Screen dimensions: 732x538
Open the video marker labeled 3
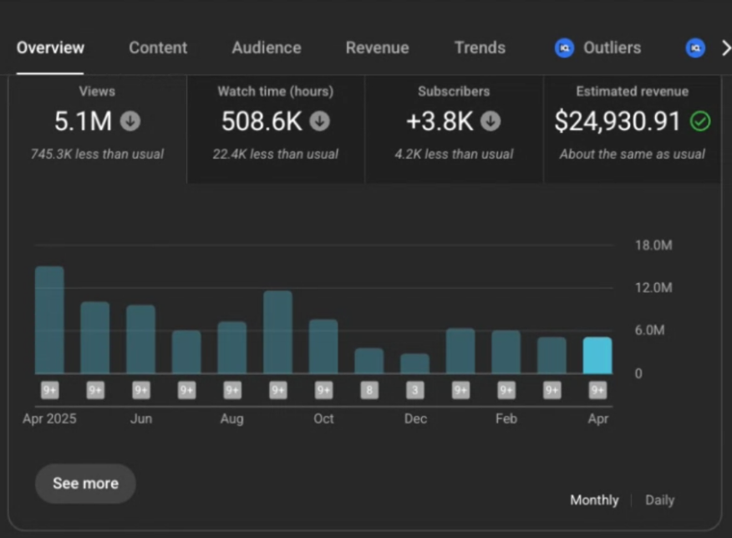tap(415, 390)
